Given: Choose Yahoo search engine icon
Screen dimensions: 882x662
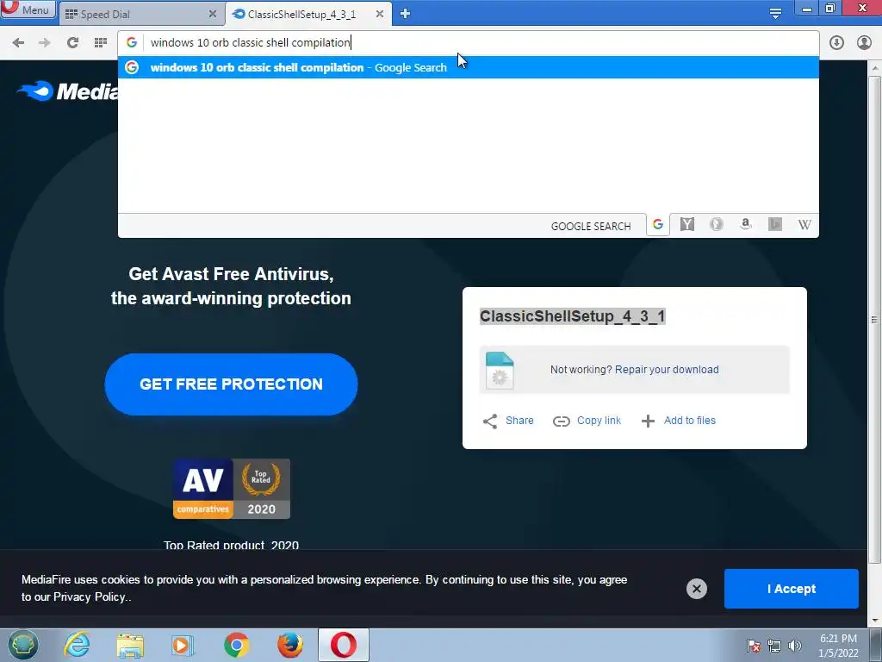Looking at the screenshot, I should (686, 225).
